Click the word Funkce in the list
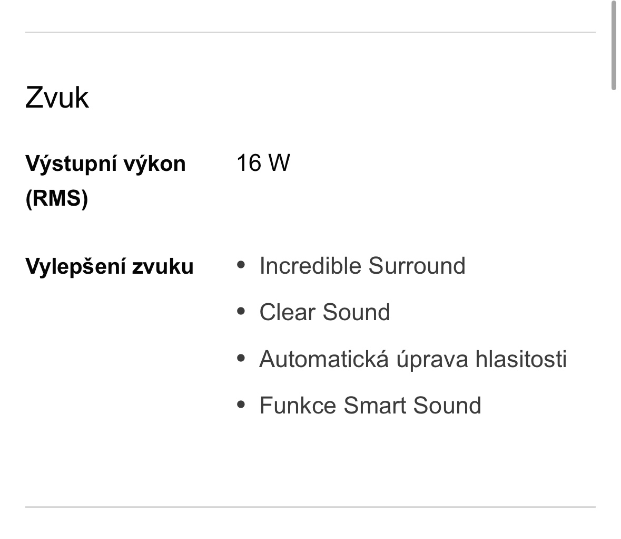The image size is (621, 539). pyautogui.click(x=298, y=406)
